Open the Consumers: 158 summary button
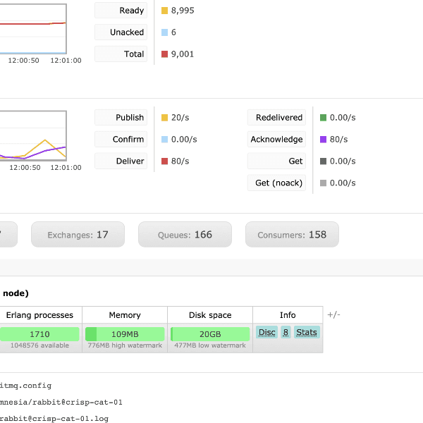Screen dimensions: 423x423 coord(292,235)
